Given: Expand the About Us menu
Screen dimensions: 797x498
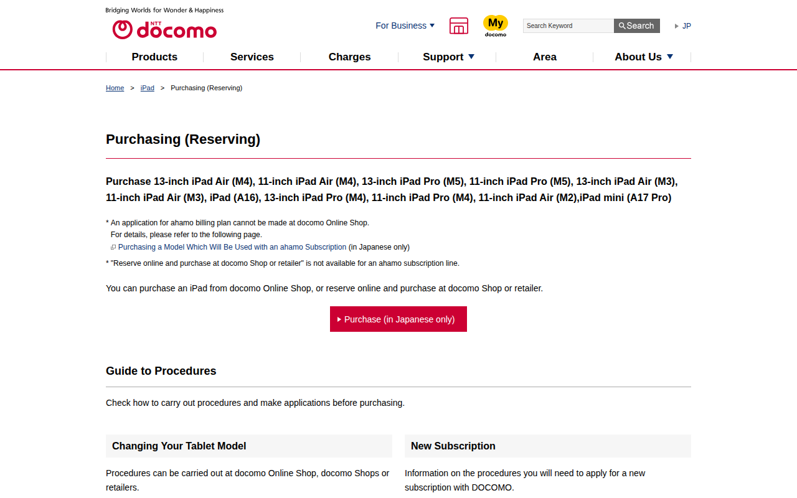Looking at the screenshot, I should pos(643,57).
